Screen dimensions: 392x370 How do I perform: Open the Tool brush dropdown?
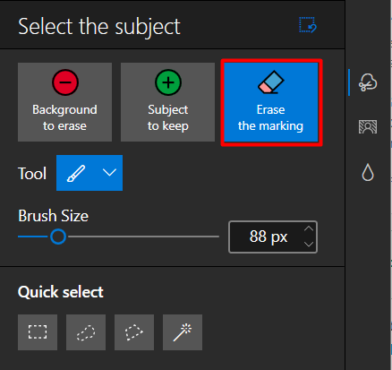pos(89,173)
